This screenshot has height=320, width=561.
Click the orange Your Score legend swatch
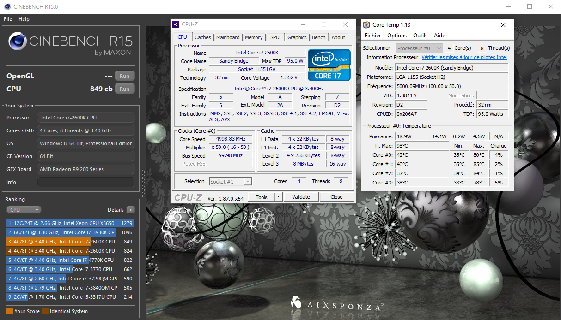(10, 311)
